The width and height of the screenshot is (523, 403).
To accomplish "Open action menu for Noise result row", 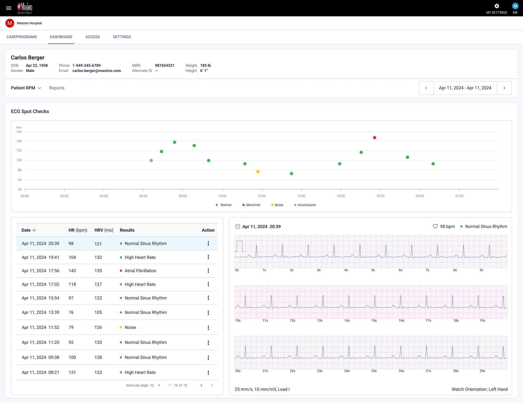I will [208, 328].
